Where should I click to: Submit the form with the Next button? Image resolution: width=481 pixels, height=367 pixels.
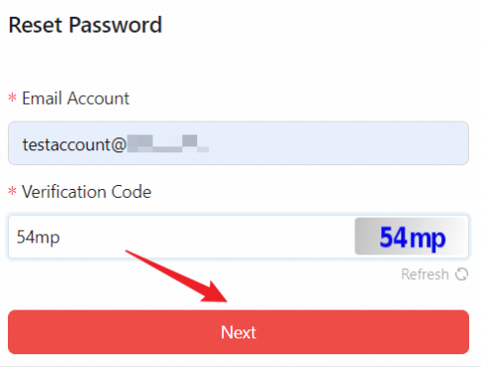pos(239,331)
